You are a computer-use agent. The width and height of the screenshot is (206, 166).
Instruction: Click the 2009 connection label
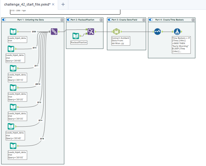[34, 32]
